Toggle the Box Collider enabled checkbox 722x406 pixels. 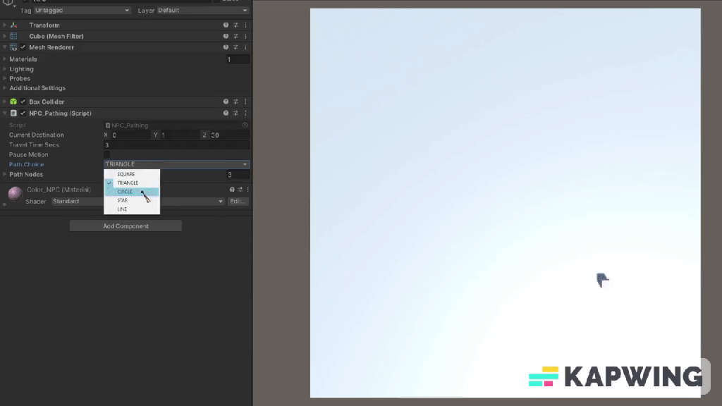23,102
